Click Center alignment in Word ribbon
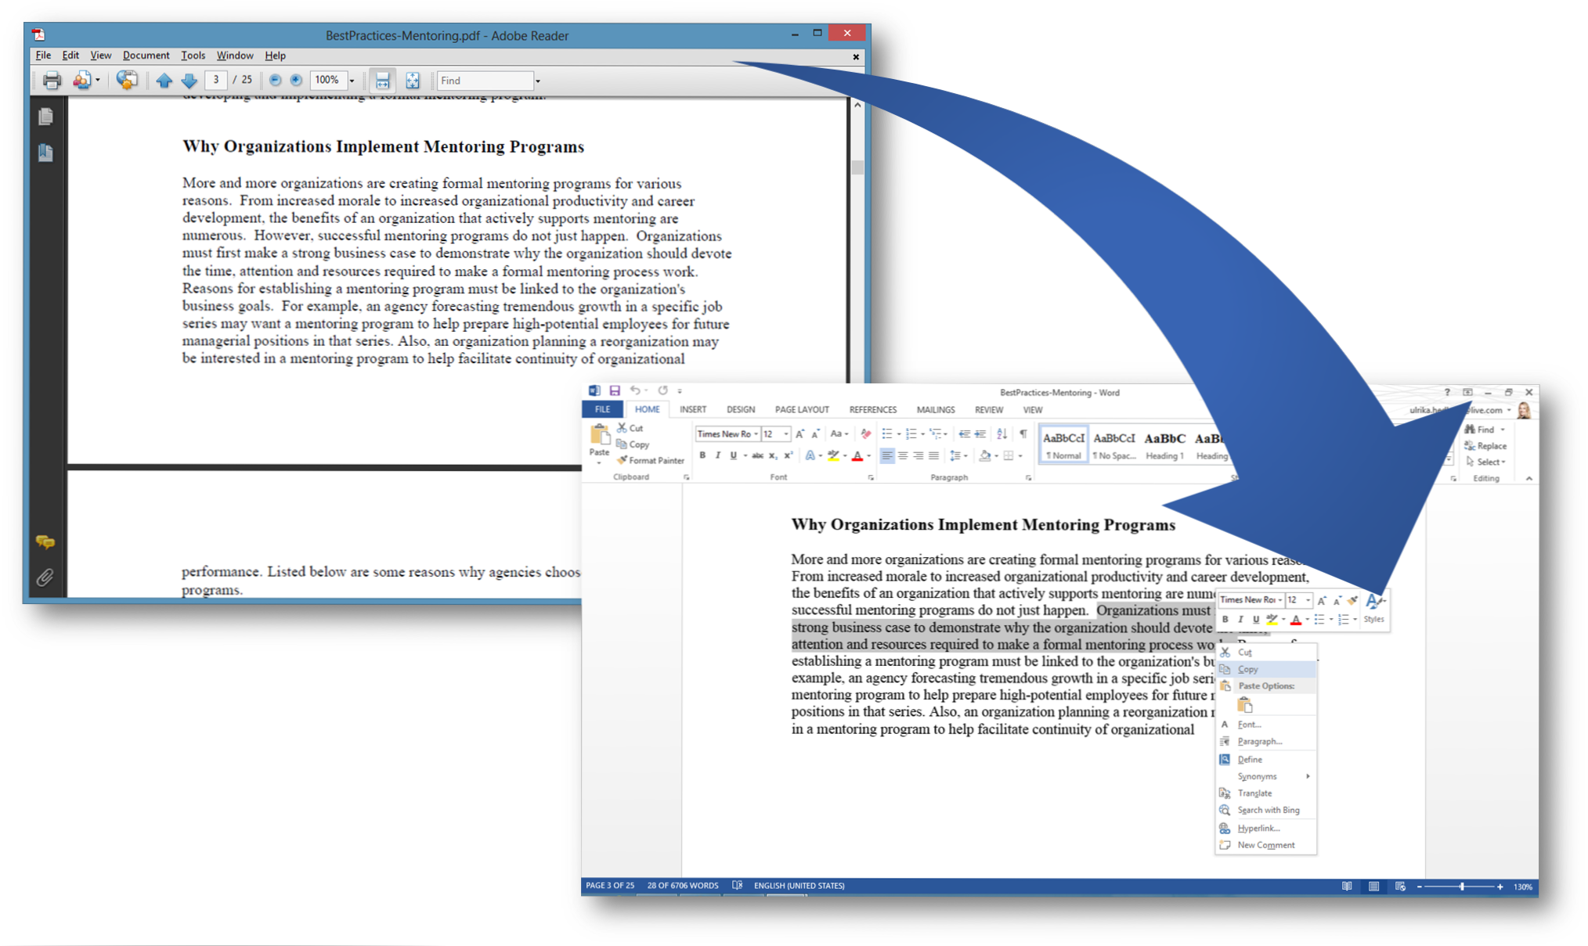The image size is (1588, 946). (903, 455)
